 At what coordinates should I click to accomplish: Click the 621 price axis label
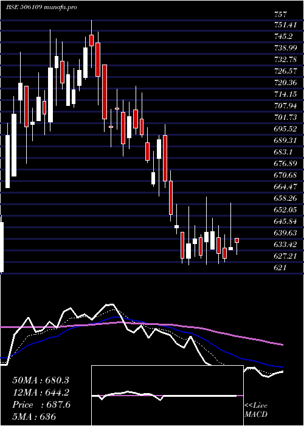point(281,268)
